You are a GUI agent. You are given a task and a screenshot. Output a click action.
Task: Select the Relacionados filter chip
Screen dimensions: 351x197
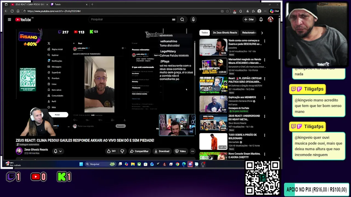coord(249,33)
